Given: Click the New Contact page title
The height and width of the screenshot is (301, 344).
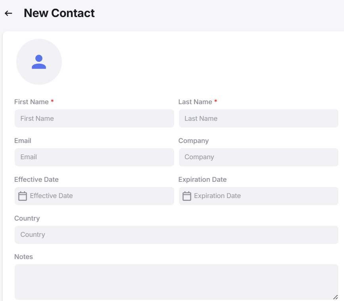Looking at the screenshot, I should (x=59, y=13).
